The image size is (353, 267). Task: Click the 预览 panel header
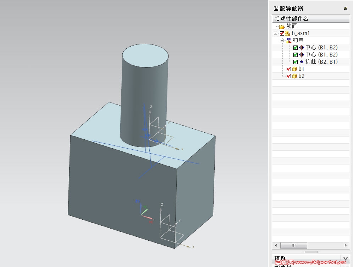[x=311, y=258]
